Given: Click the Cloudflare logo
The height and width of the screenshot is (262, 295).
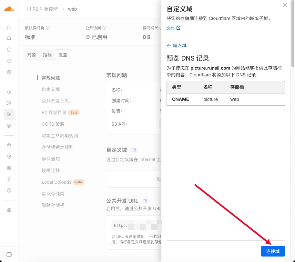Looking at the screenshot, I should (9, 9).
